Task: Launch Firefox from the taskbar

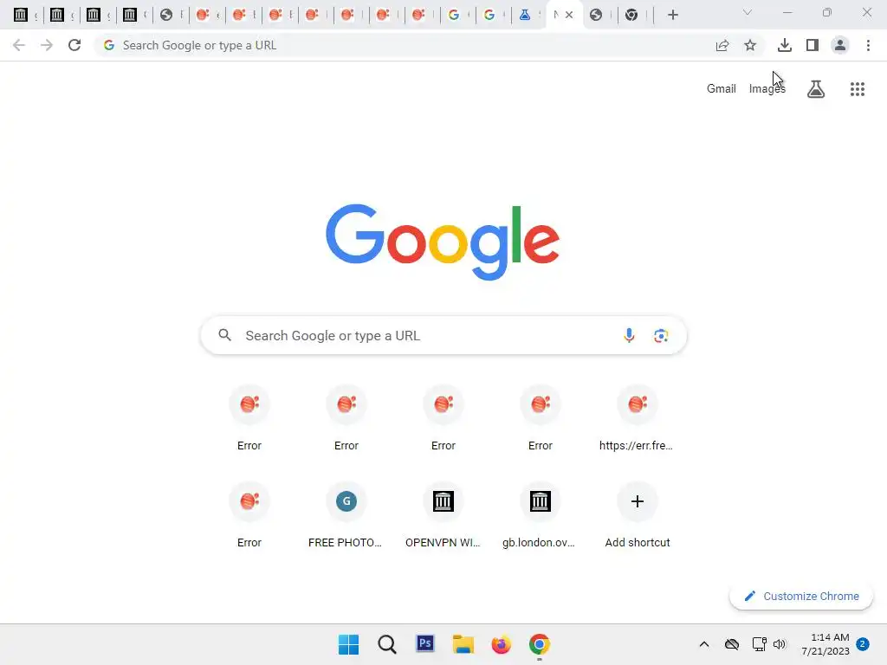Action: (502, 644)
